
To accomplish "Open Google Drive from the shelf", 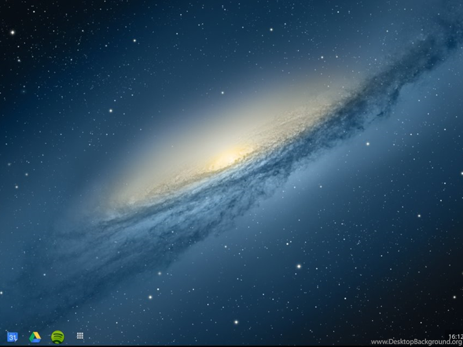I will point(35,337).
